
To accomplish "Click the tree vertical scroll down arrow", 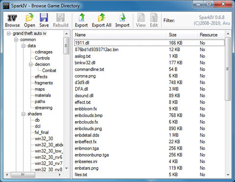I will (x=67, y=168).
